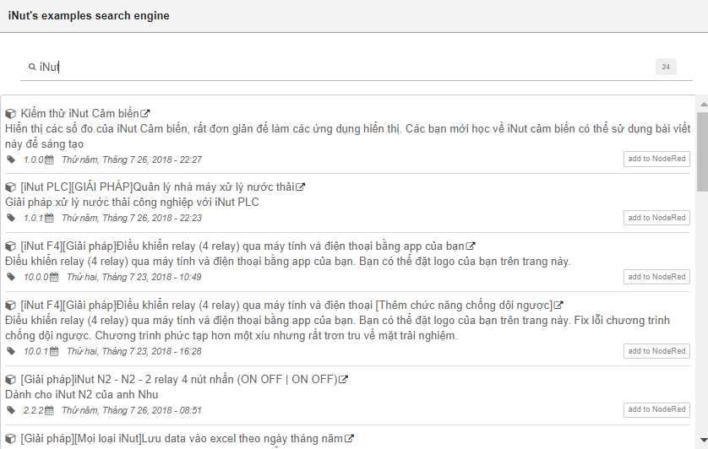Focus the iNut search input field
The width and height of the screenshot is (708, 449).
tap(338, 67)
